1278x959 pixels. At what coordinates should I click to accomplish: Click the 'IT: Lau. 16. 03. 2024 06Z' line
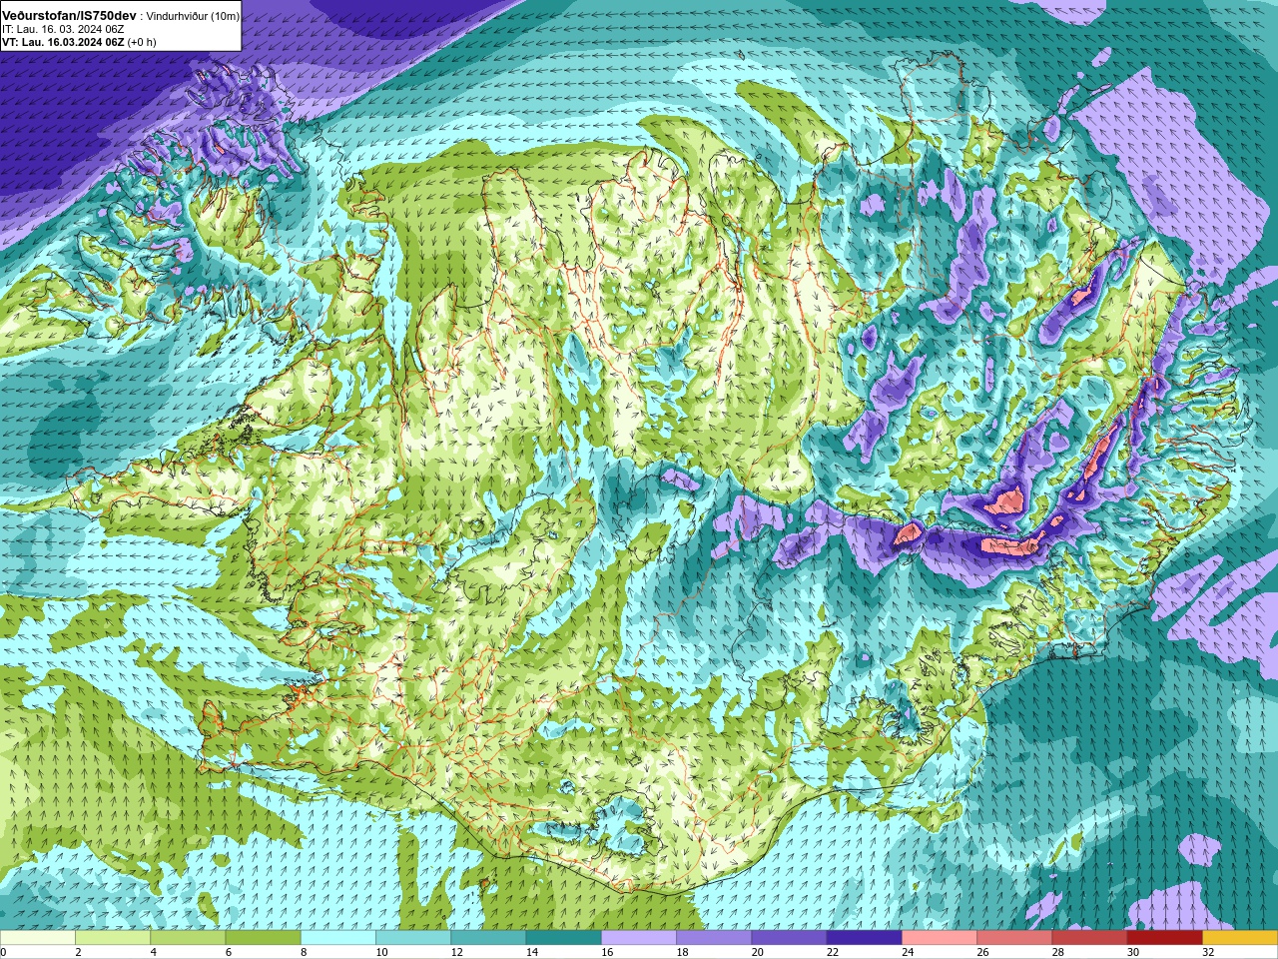click(63, 30)
